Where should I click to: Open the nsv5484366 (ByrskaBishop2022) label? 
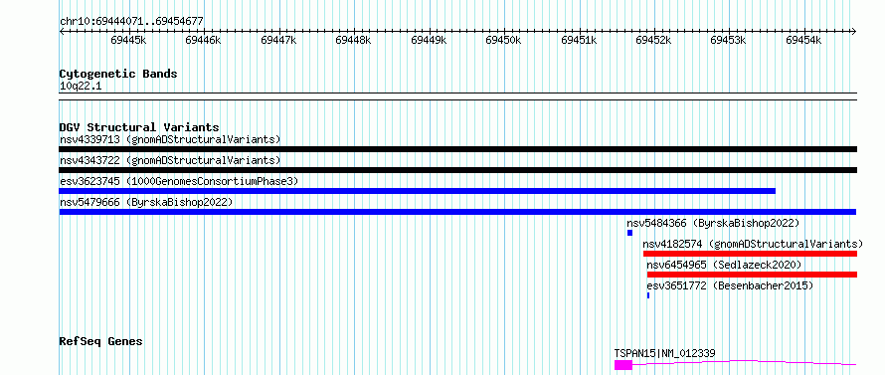click(x=713, y=223)
